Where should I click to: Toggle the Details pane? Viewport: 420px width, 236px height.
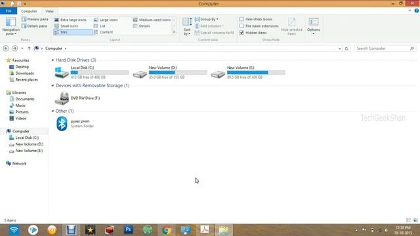pos(34,26)
